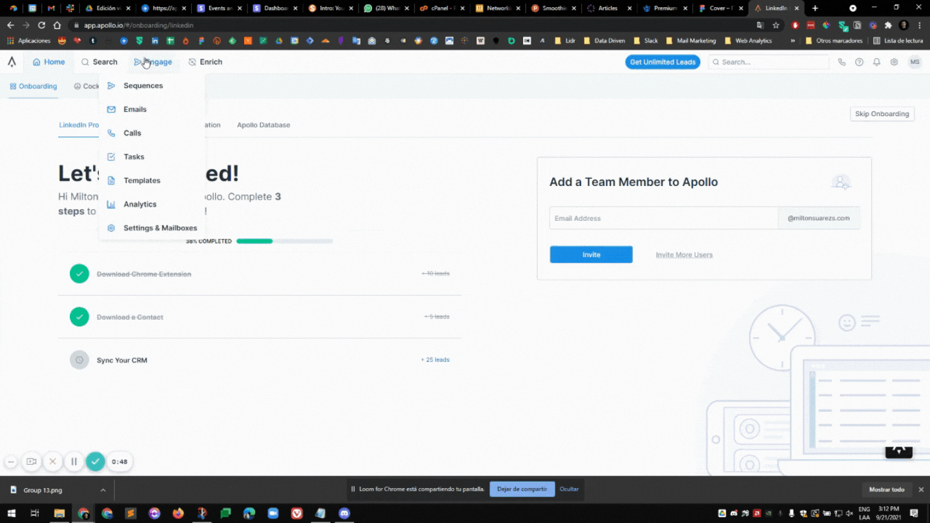Image resolution: width=930 pixels, height=523 pixels.
Task: Pause the Loom recording
Action: click(x=74, y=462)
